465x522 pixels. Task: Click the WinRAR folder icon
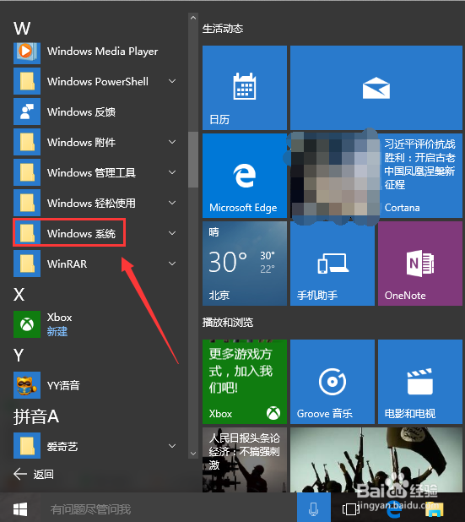27,264
